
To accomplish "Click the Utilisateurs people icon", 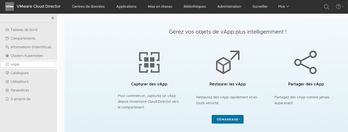I will (7, 82).
